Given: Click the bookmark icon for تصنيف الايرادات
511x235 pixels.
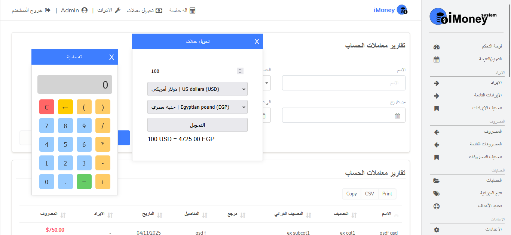Looking at the screenshot, I should point(436,108).
